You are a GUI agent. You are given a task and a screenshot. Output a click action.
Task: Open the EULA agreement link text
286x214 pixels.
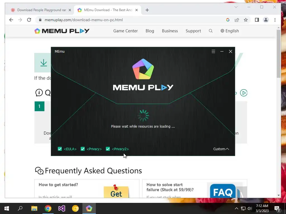pos(70,149)
